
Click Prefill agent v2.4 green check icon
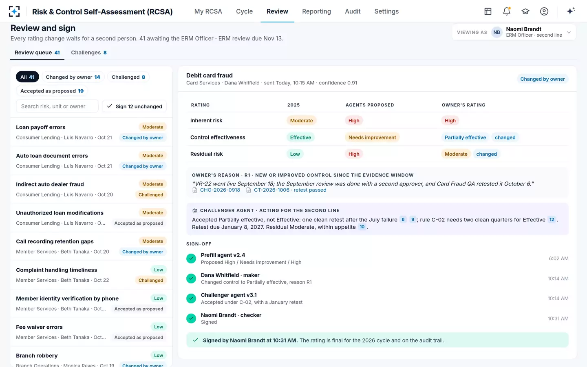point(191,259)
